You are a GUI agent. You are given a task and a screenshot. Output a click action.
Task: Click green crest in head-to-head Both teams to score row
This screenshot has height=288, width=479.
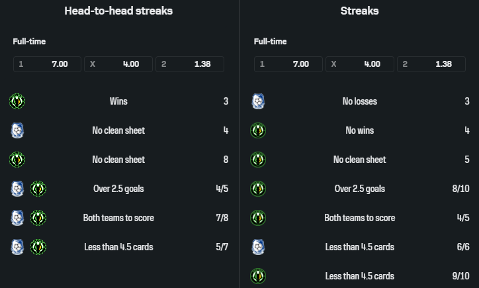pos(38,218)
